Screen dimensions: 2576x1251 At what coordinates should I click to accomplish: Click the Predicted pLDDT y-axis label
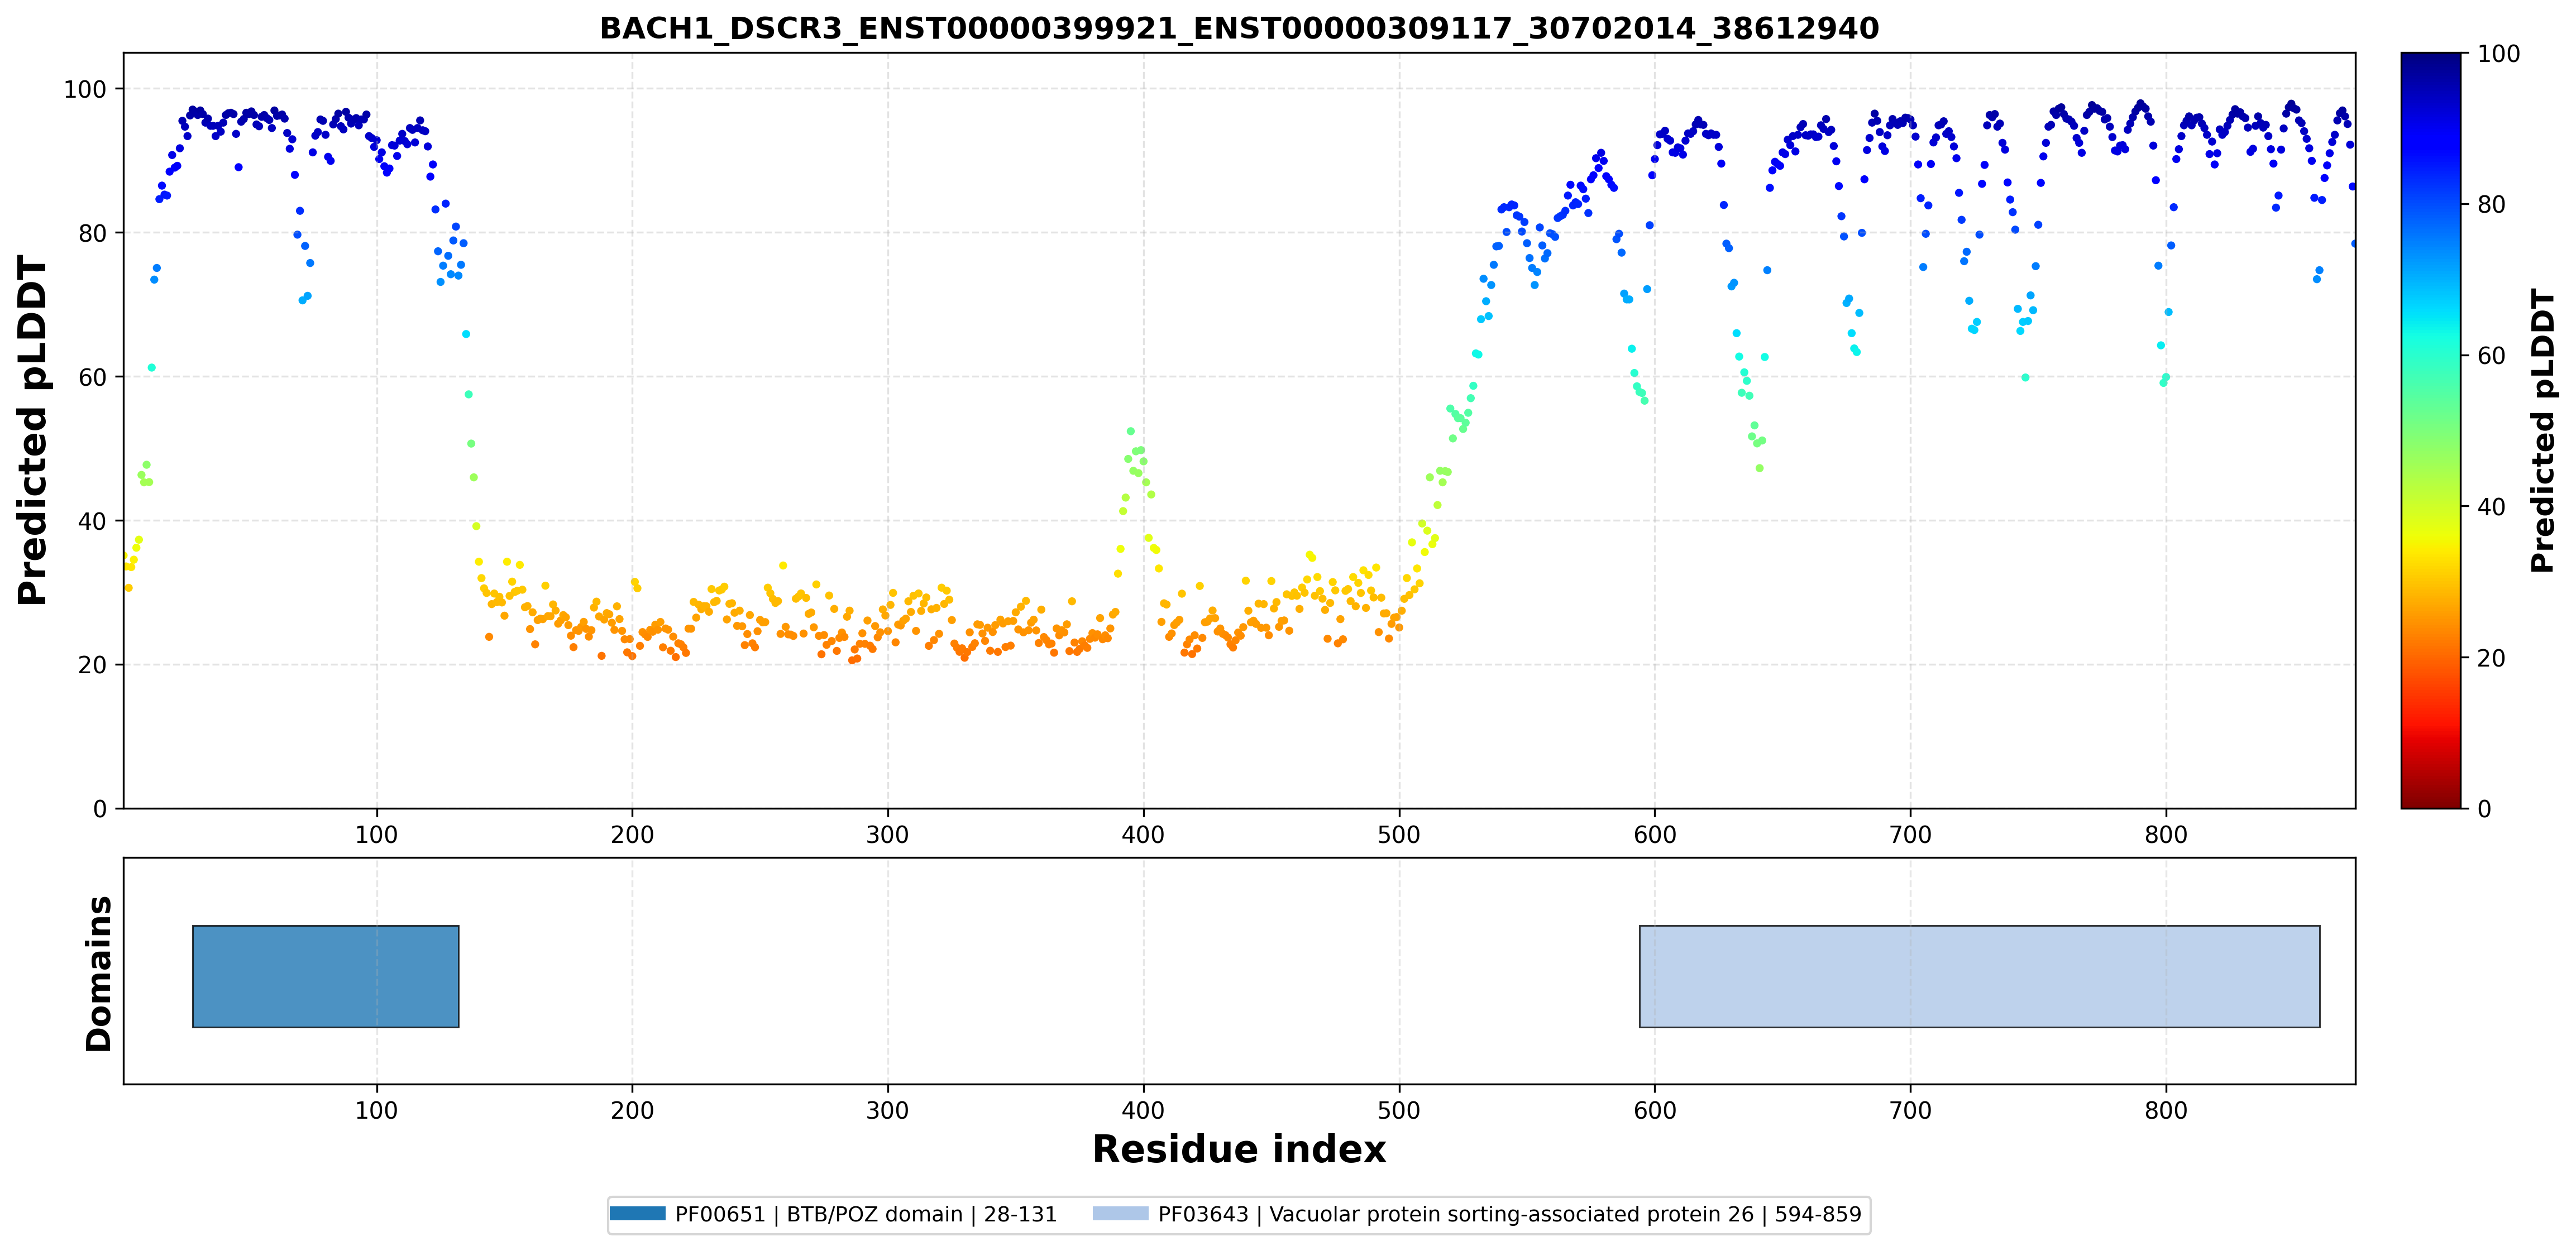click(33, 430)
